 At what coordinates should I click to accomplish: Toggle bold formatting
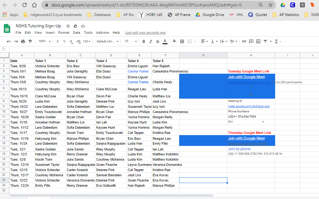[144, 41]
